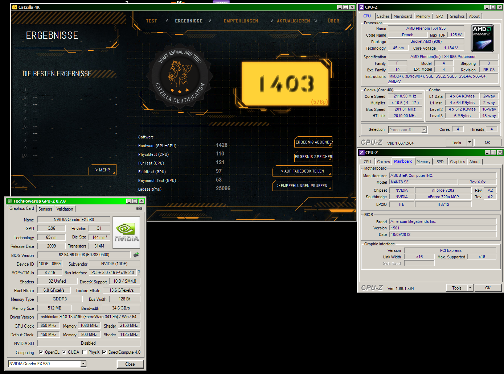Open the SPD tab in top CPU-Z

(x=440, y=16)
